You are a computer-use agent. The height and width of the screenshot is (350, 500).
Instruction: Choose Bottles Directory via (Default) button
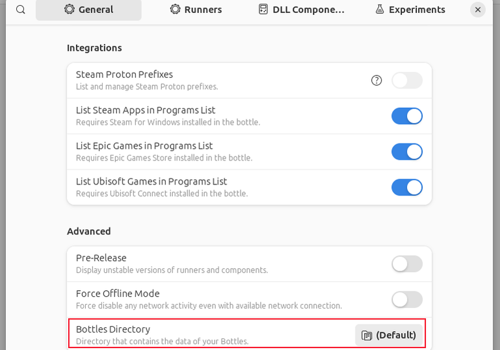389,335
